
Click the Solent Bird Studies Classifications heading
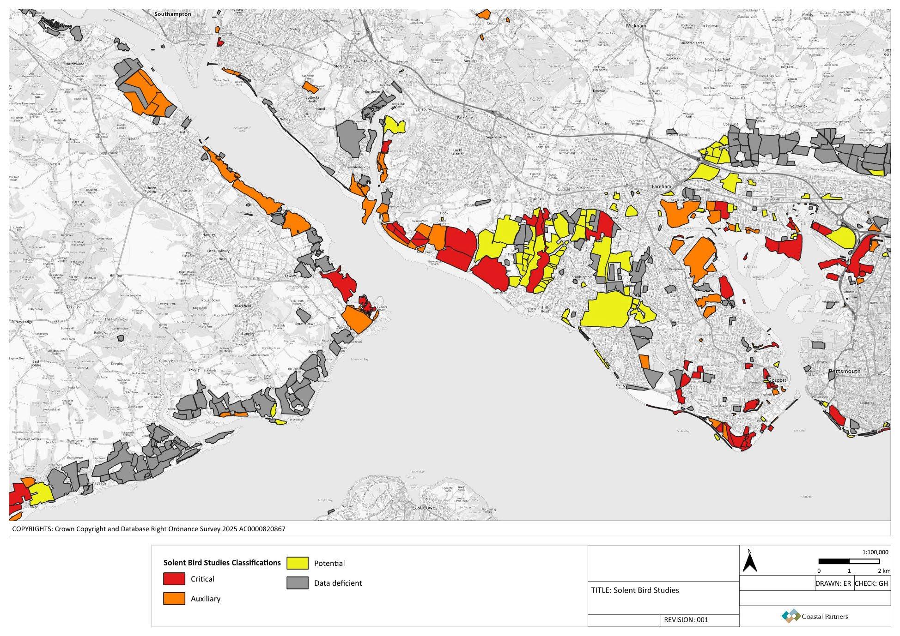coord(222,563)
